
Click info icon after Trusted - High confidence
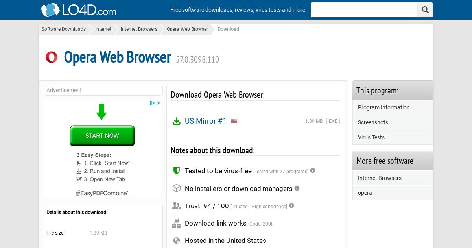[x=291, y=205]
